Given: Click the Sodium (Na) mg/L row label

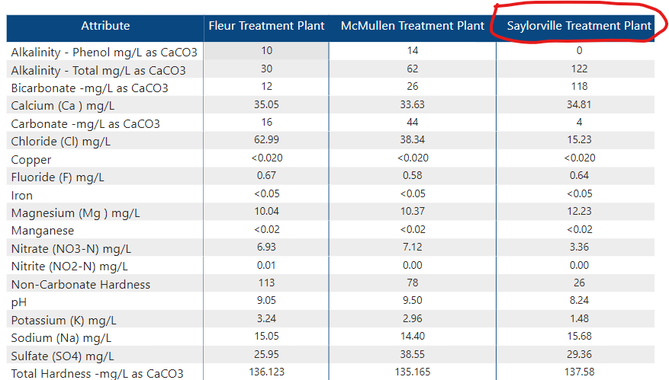Looking at the screenshot, I should coord(62,338).
